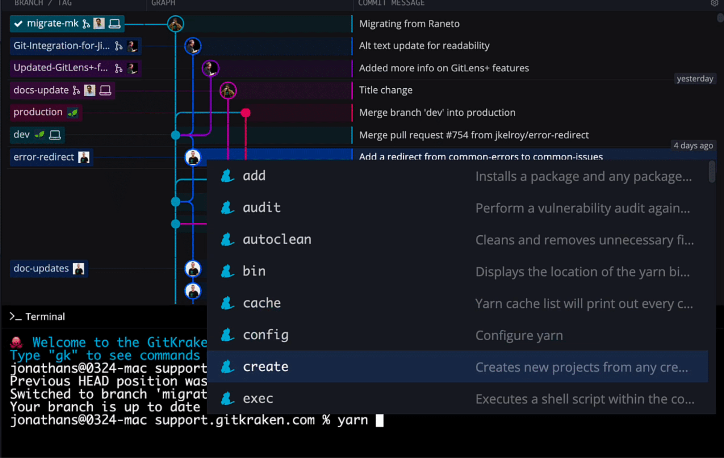
Task: Click the Terminal prompt icon
Action: (16, 316)
